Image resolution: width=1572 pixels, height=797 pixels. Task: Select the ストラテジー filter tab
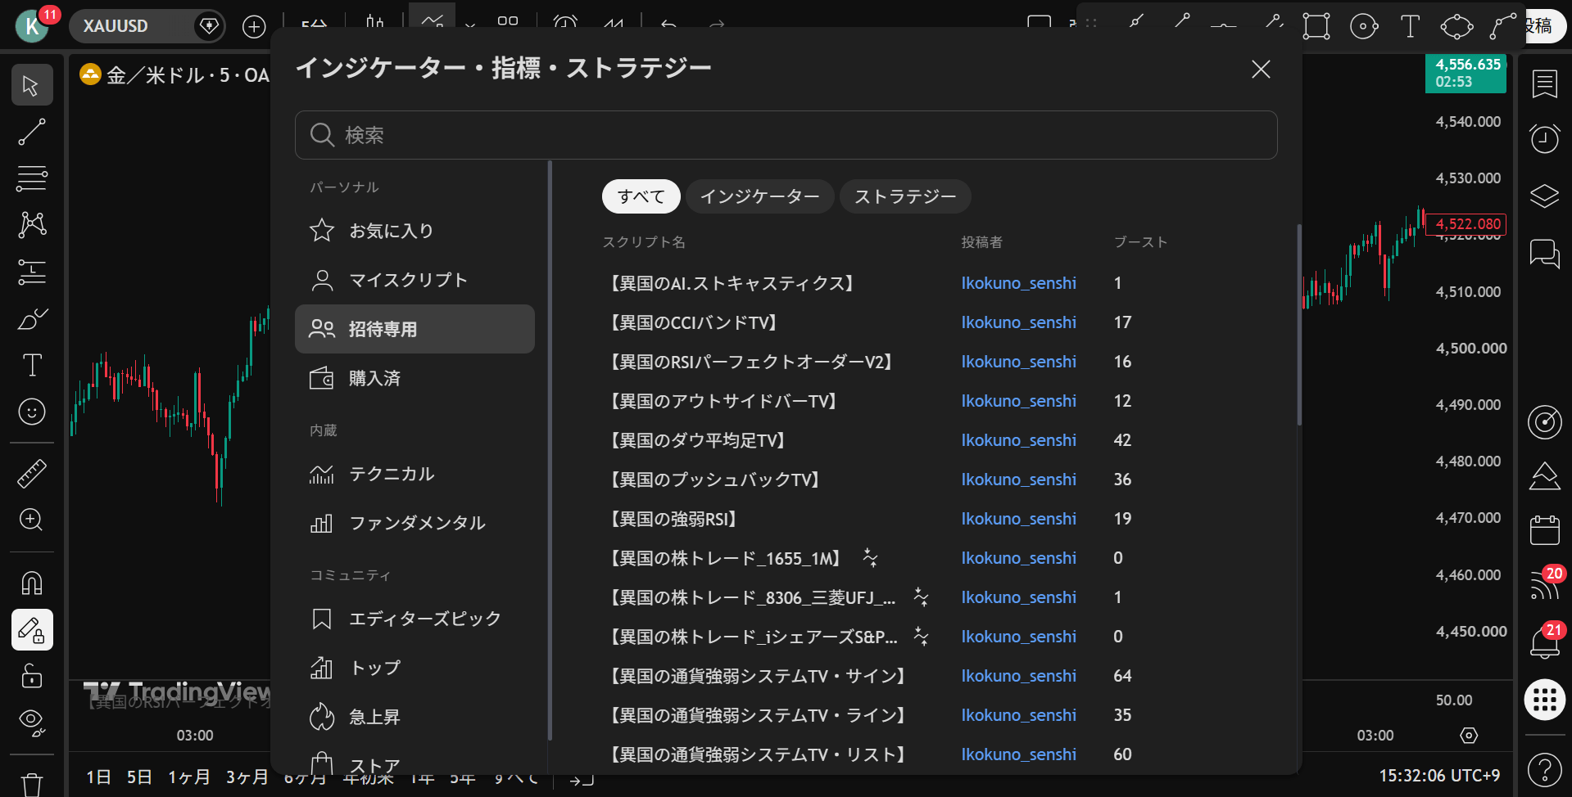pos(905,196)
